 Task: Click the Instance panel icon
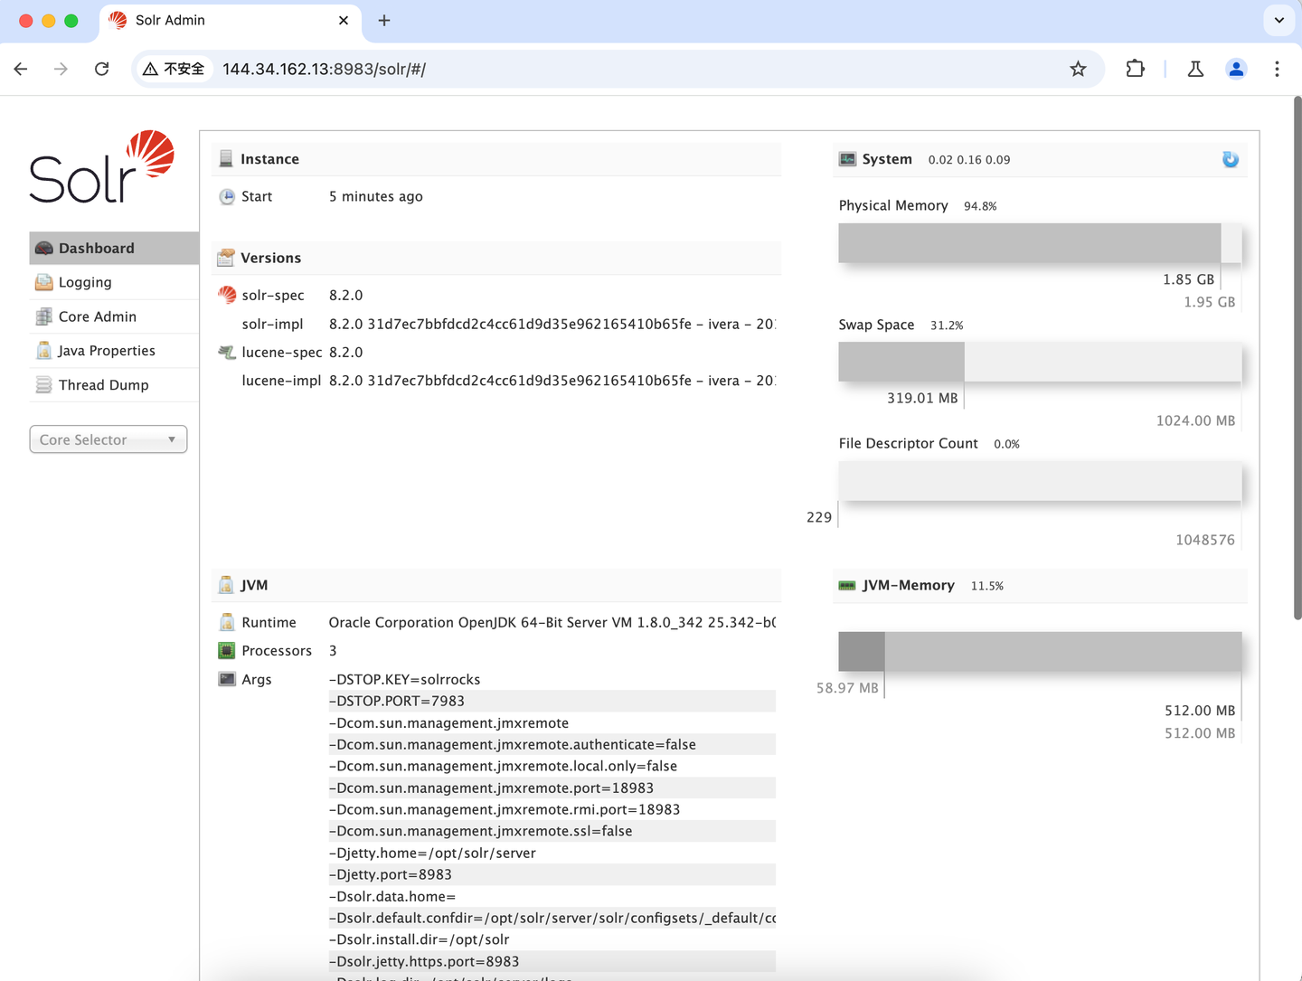click(x=226, y=158)
